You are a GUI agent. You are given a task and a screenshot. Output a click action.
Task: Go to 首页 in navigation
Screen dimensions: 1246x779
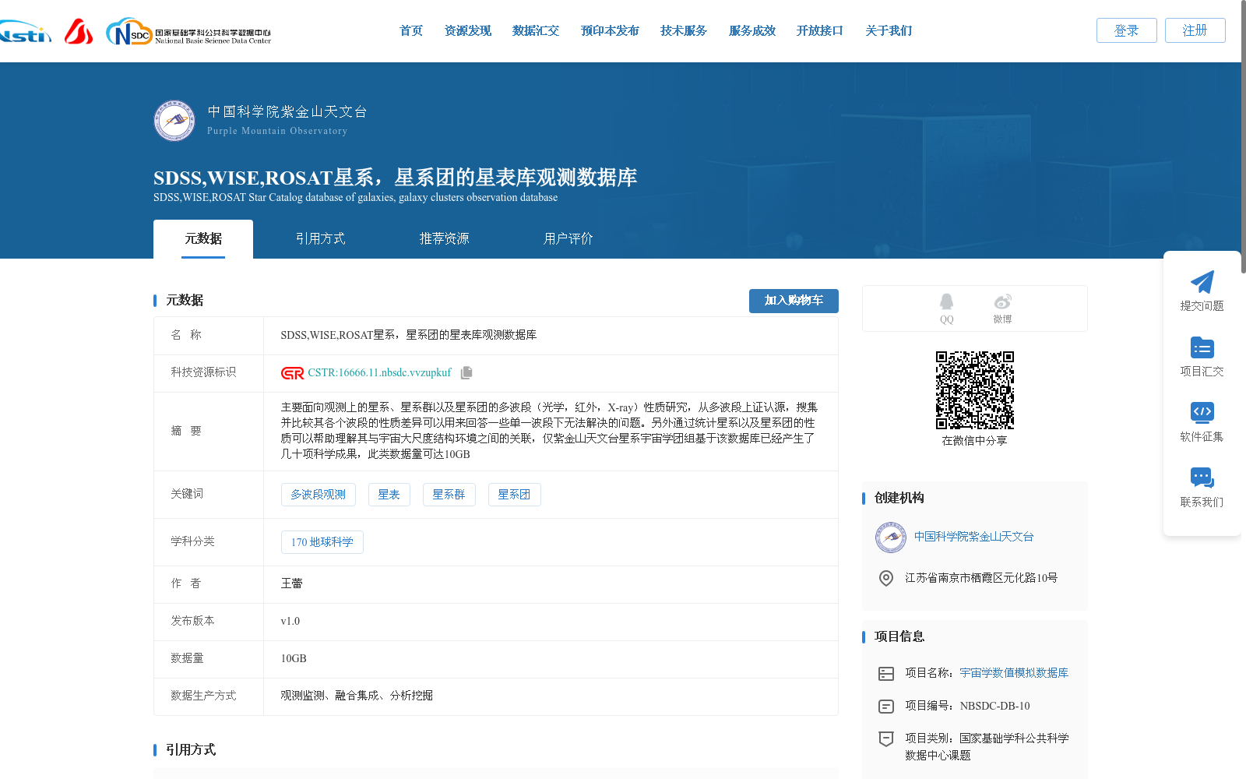tap(411, 31)
